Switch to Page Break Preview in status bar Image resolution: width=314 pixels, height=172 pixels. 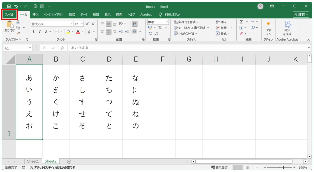click(257, 168)
